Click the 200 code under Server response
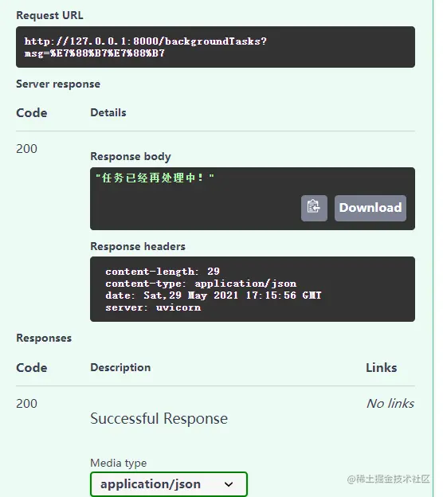Viewport: 443px width, 497px height. (x=26, y=149)
